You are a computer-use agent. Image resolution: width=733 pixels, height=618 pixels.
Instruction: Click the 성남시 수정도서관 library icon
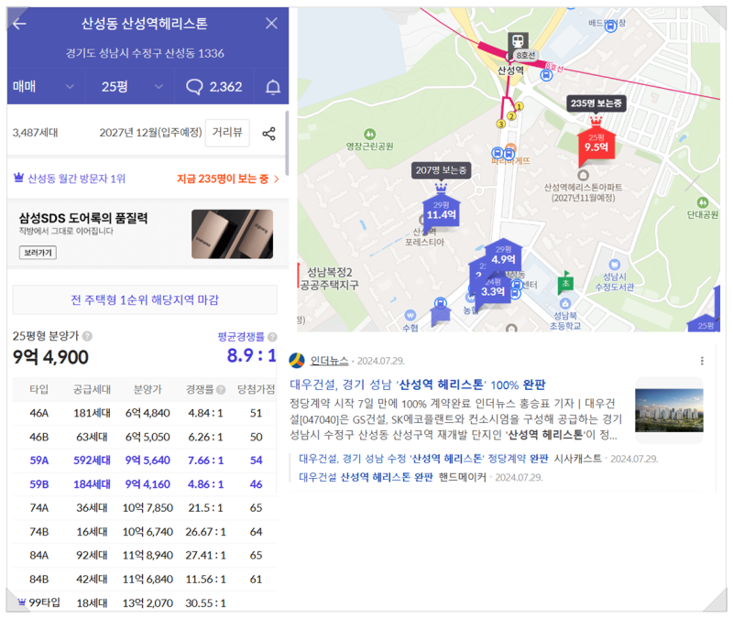pyautogui.click(x=614, y=265)
